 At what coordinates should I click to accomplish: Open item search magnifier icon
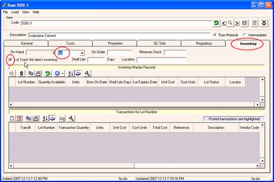pos(230,23)
